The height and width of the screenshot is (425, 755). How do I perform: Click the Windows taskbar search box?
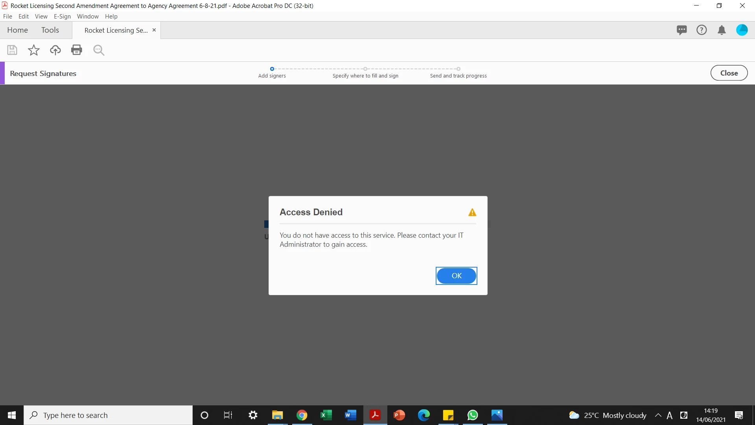(108, 415)
